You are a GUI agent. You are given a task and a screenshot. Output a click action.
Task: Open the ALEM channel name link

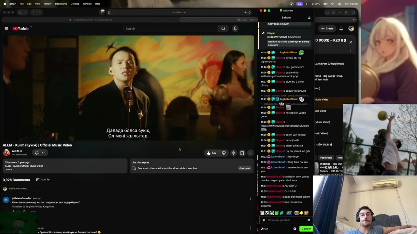16,151
